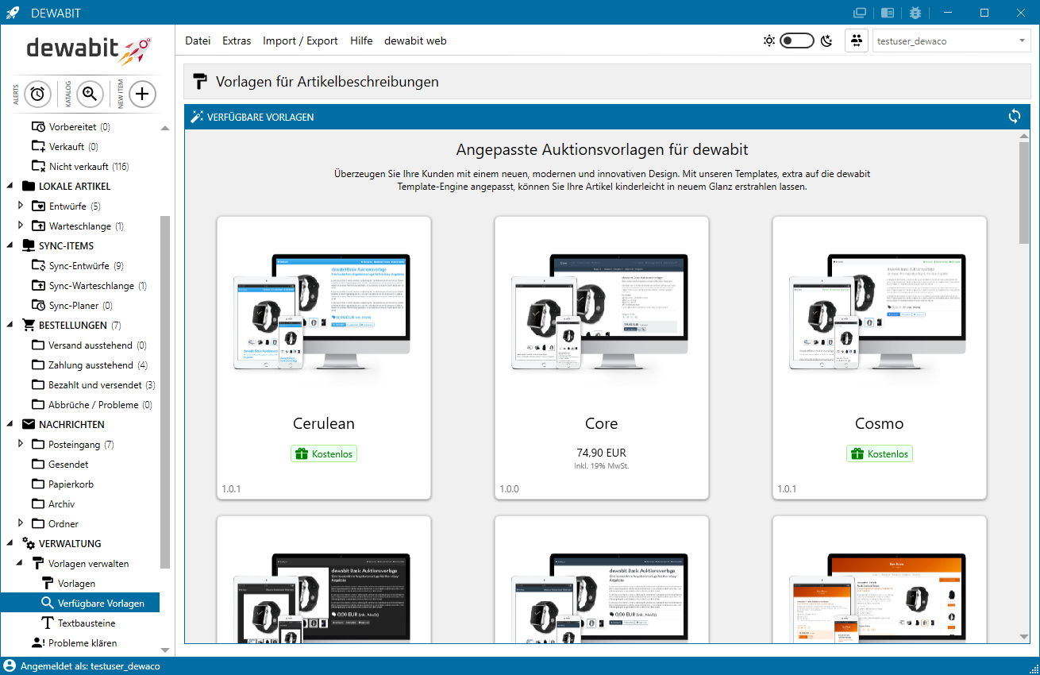
Task: Click the Catalog magnifier search icon
Action: point(90,94)
